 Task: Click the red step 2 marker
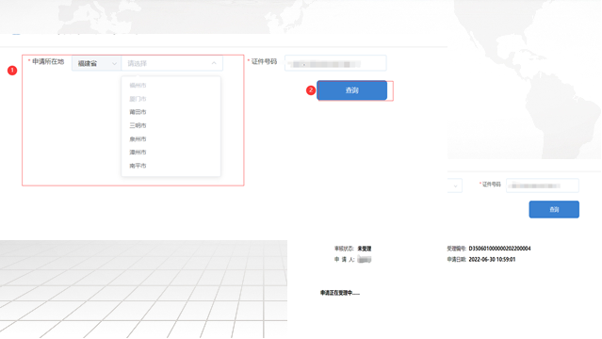click(311, 90)
